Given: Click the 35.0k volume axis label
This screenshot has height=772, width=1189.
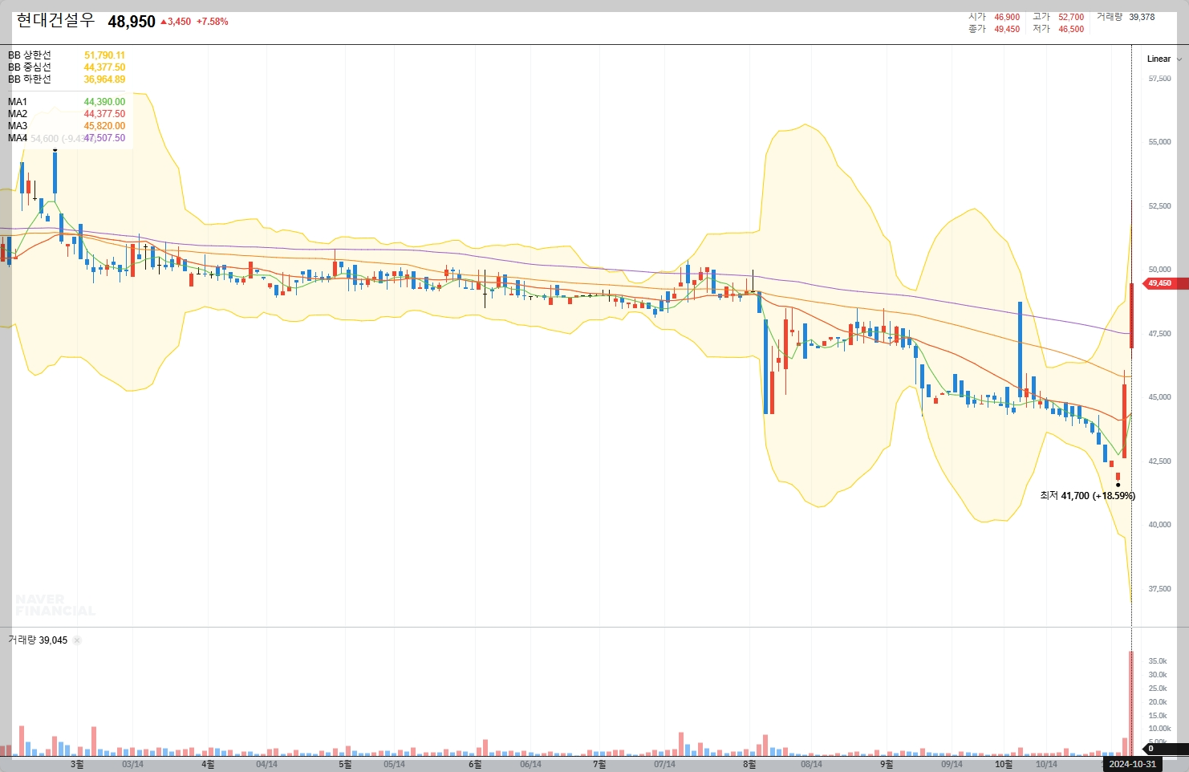Looking at the screenshot, I should [x=1158, y=661].
